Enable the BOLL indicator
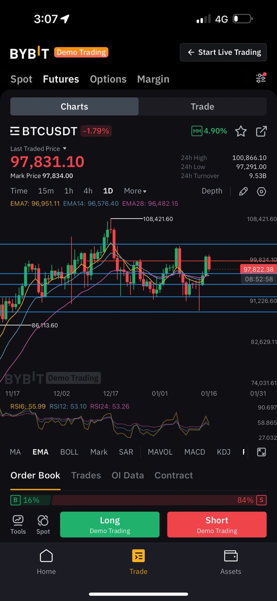Image resolution: width=277 pixels, height=601 pixels. (69, 452)
